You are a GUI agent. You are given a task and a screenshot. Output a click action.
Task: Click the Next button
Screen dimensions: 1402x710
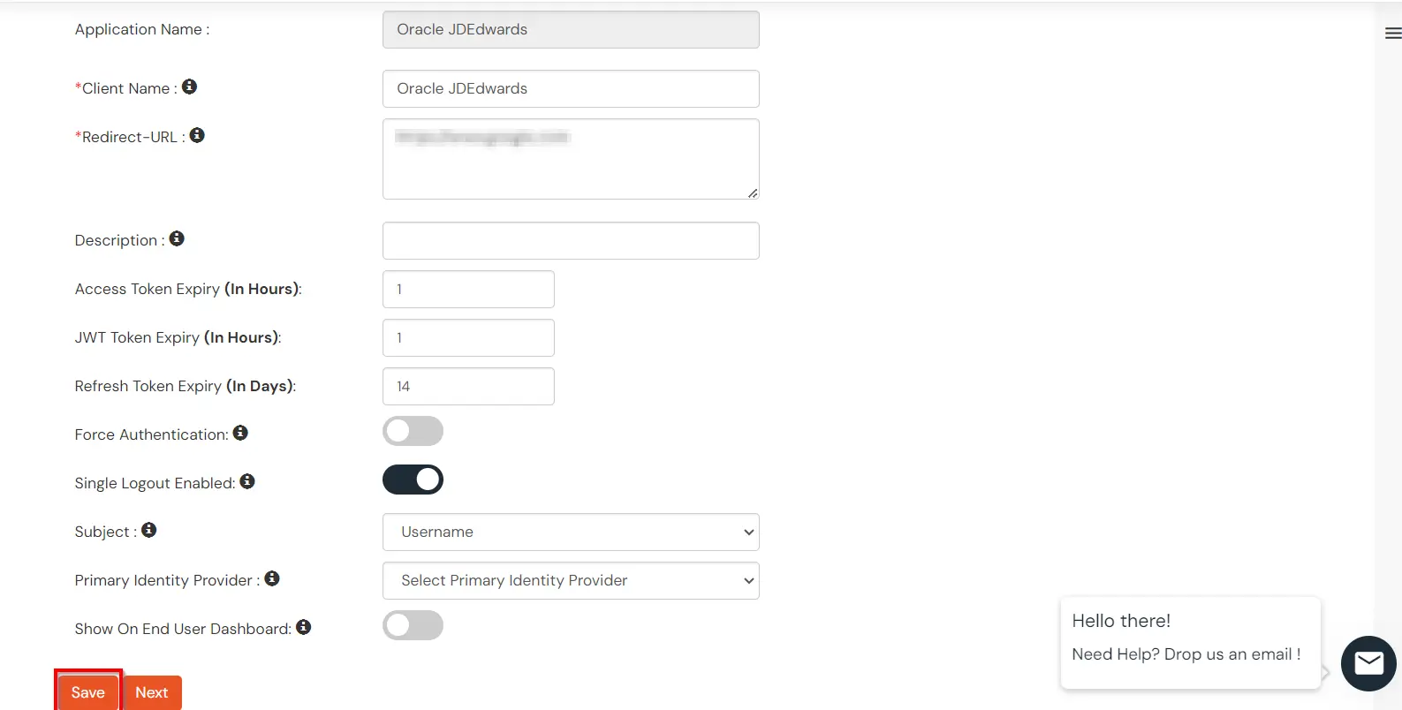tap(151, 692)
